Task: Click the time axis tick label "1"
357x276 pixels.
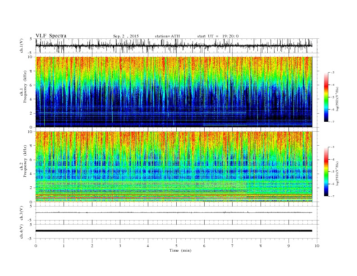Action: tap(64, 246)
